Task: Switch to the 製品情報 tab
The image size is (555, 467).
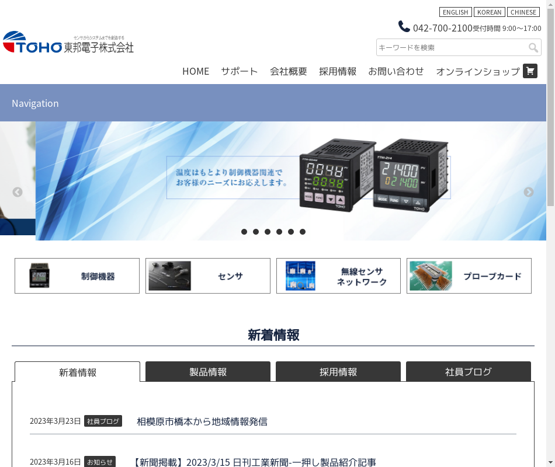Action: point(208,372)
